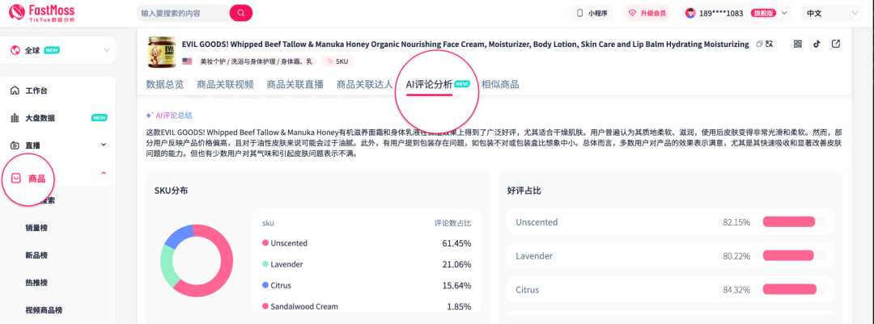Click the Citrus 84.32% progress bar
874x324 pixels.
tap(795, 290)
